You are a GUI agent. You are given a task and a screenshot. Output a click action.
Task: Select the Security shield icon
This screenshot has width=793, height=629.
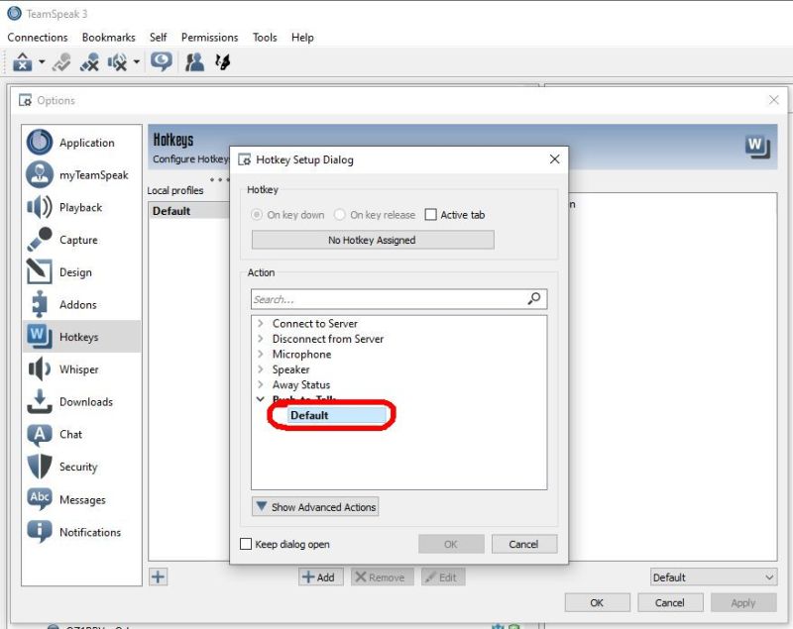[40, 467]
